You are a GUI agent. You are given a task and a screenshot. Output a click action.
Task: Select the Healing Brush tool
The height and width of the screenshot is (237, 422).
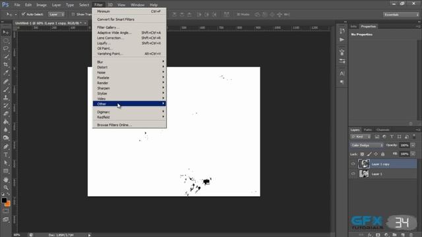[x=6, y=82]
